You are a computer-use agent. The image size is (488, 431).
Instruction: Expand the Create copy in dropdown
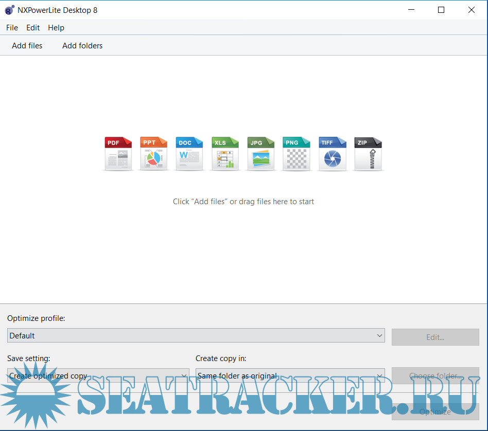coord(290,376)
